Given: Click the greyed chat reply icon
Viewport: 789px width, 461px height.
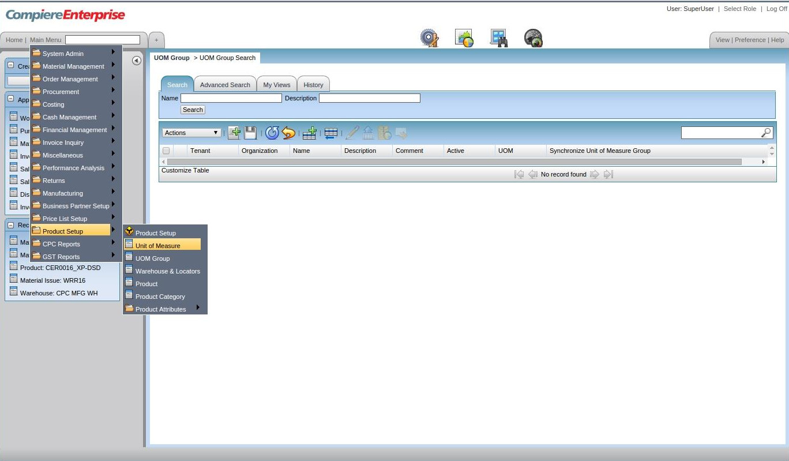Looking at the screenshot, I should (x=401, y=133).
